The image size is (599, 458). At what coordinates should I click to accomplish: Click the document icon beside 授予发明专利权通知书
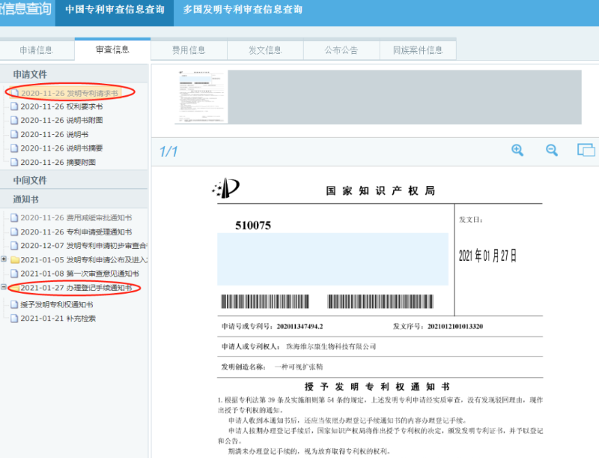[13, 304]
